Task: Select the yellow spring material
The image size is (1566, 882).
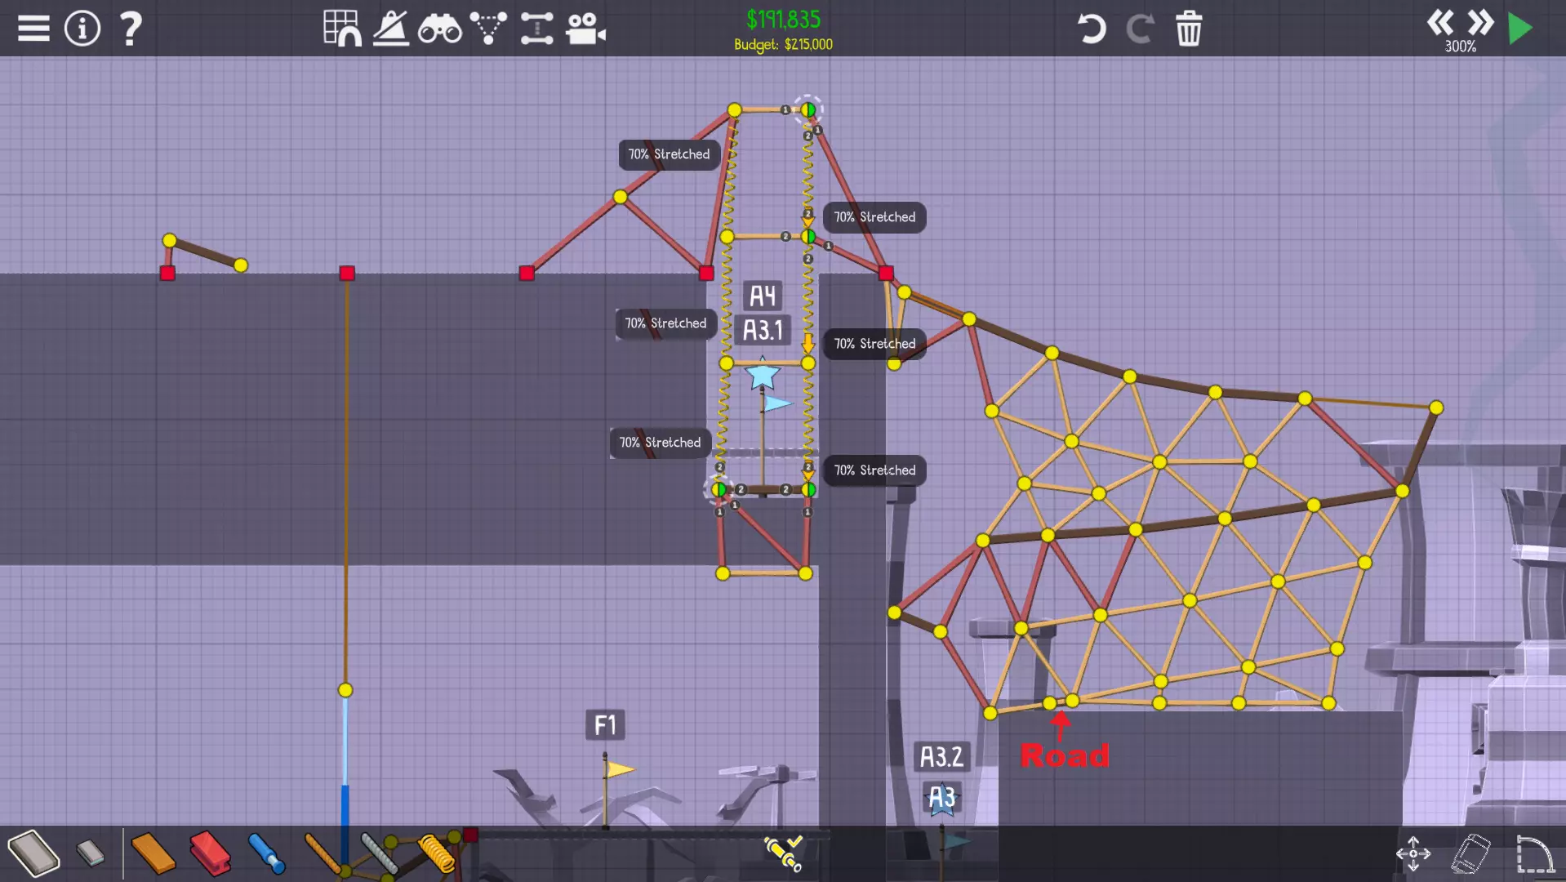Action: [x=436, y=853]
